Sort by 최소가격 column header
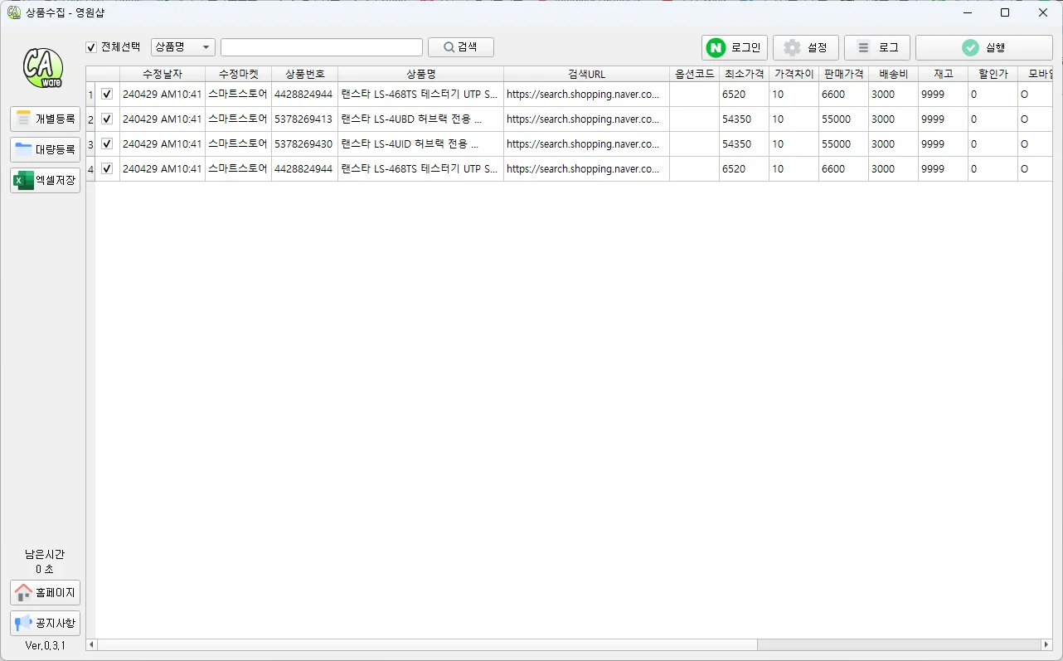The image size is (1063, 661). click(745, 74)
